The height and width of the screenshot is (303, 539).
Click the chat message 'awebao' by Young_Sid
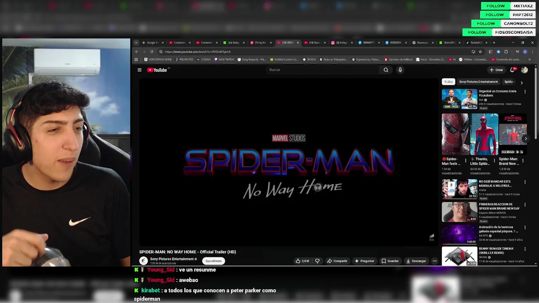[188, 280]
